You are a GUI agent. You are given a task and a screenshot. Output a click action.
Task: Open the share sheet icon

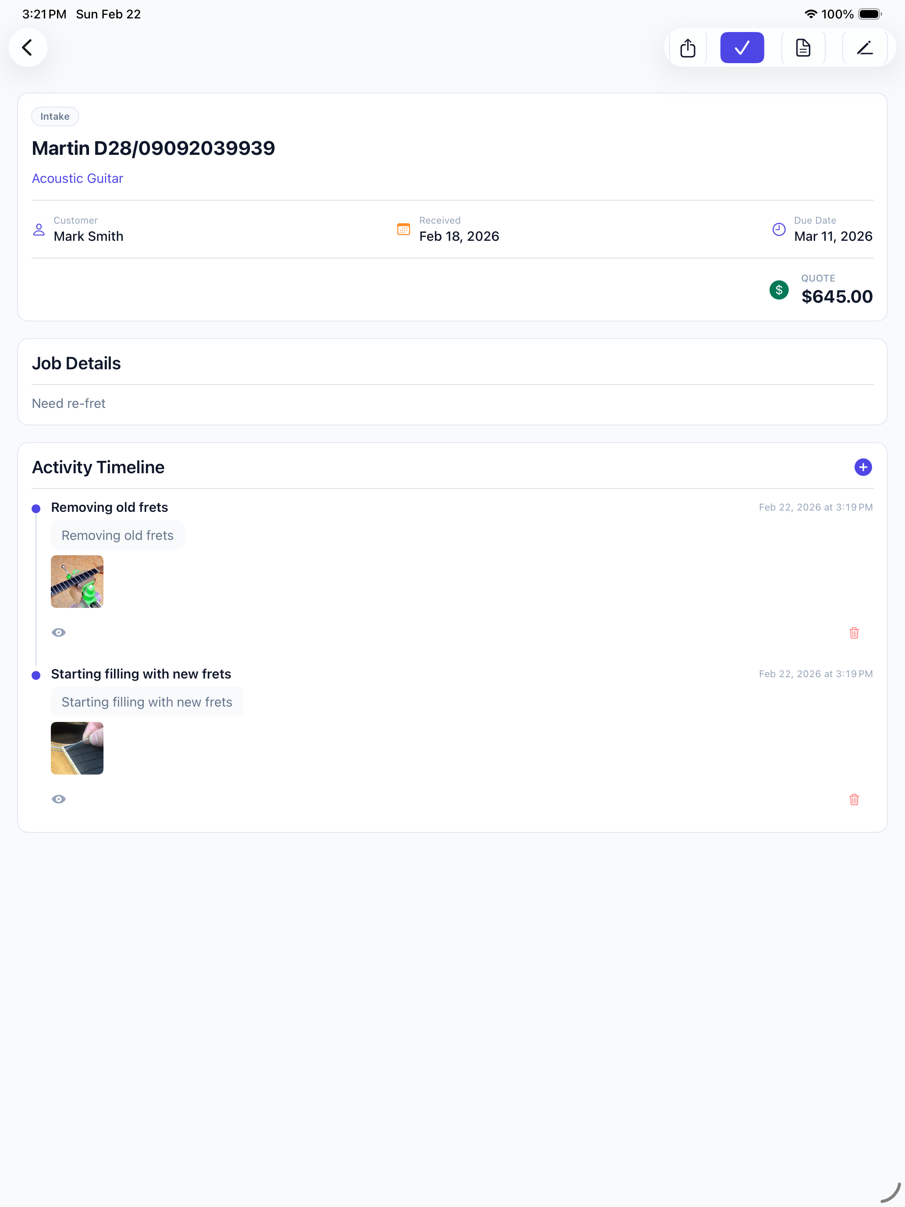(x=688, y=48)
